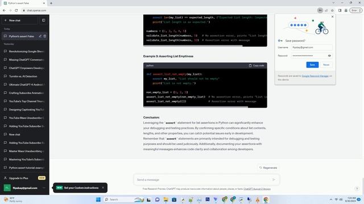Open the Designing Captivating YouTube chat
The height and width of the screenshot is (204, 364).
(x=24, y=109)
